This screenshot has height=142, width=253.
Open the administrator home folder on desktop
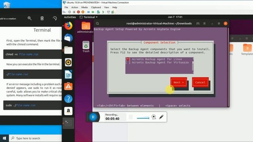coord(86,27)
